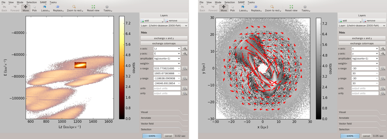Click cancel button in right window

(x=366, y=136)
